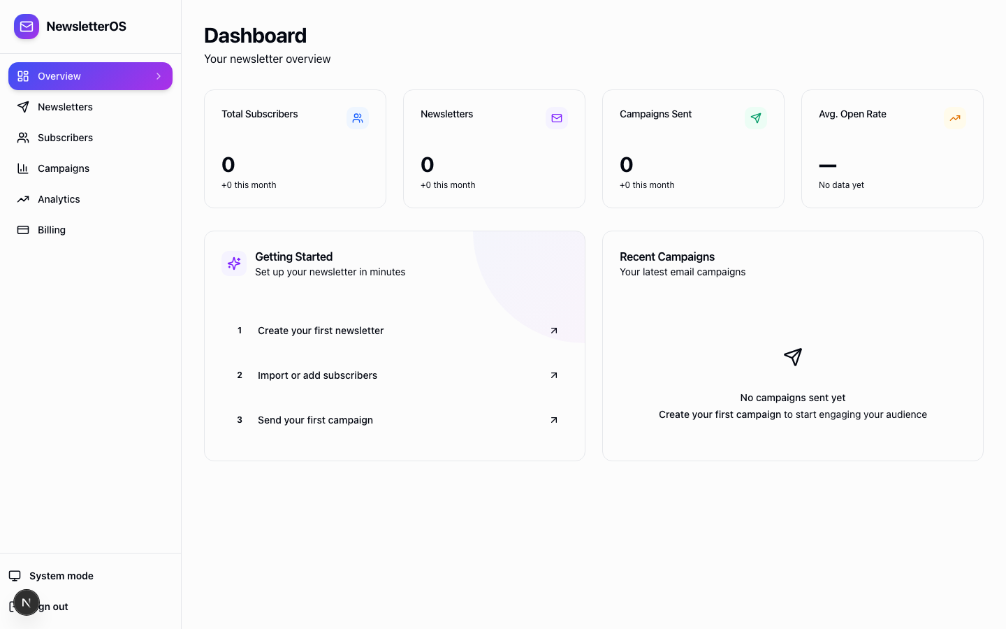Image resolution: width=1006 pixels, height=629 pixels.
Task: Click the green send icon in Campaigns Sent
Action: click(x=756, y=118)
